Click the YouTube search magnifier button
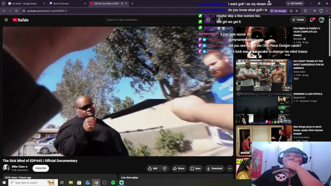The width and height of the screenshot is (331, 186). tap(208, 20)
